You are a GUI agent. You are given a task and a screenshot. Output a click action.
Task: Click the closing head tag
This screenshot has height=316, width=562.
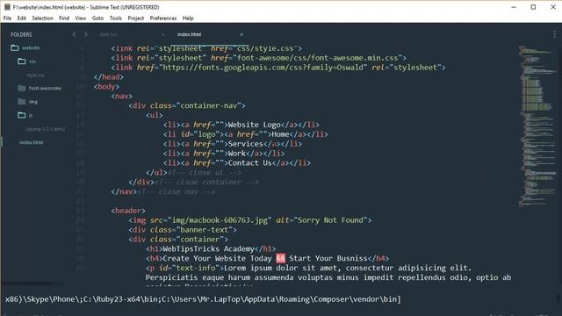point(109,77)
